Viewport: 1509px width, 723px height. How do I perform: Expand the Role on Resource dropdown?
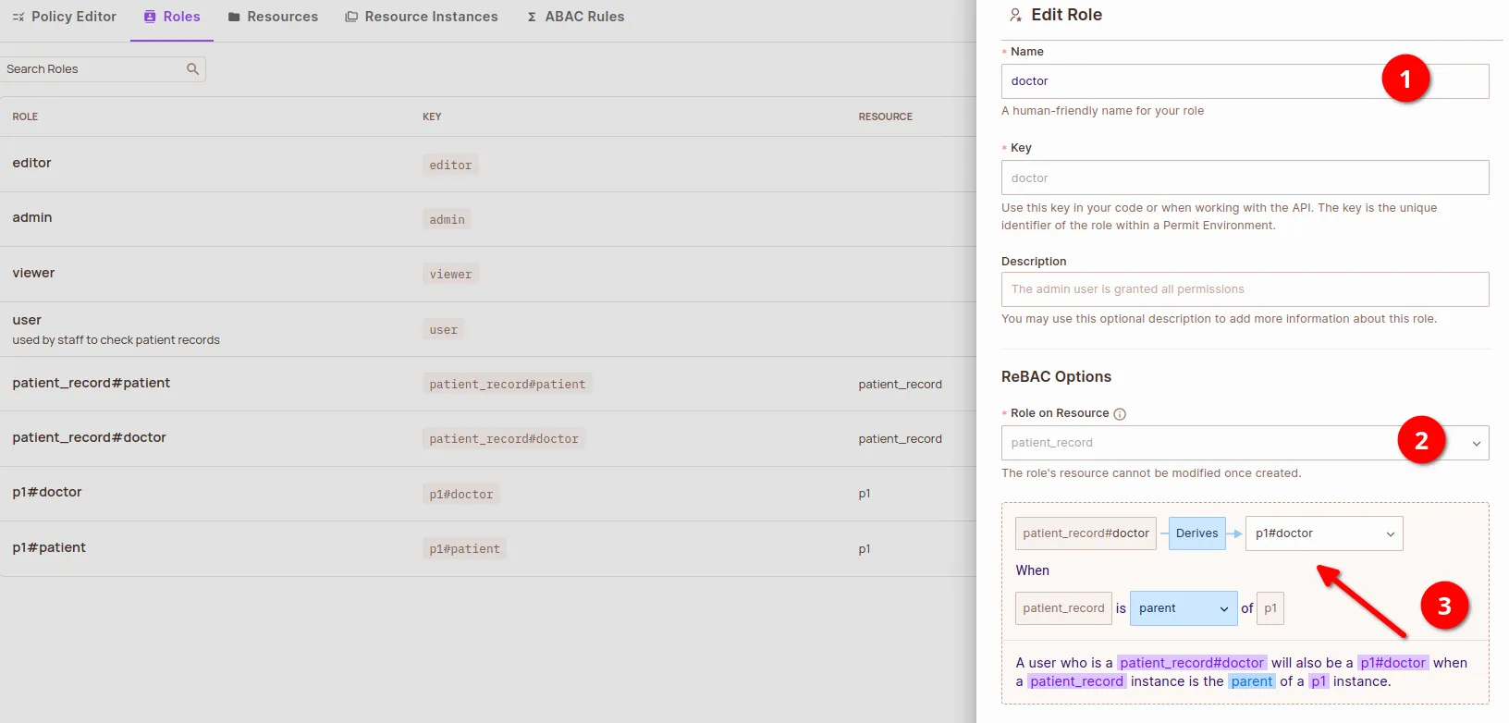pos(1476,443)
